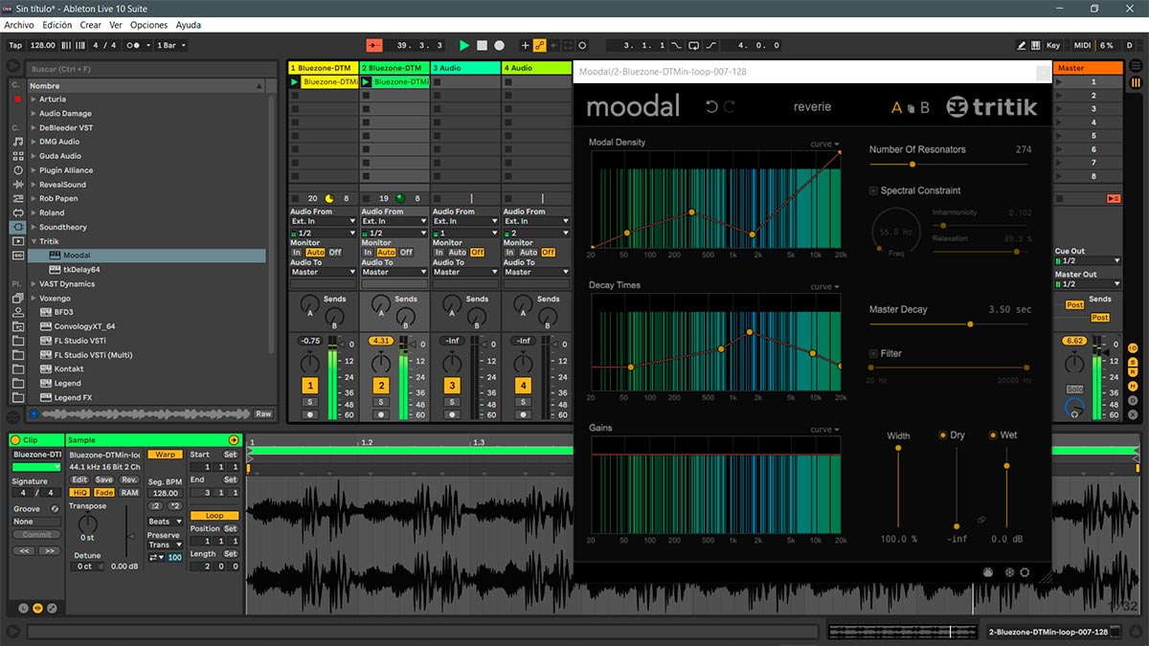Launch the clip in track 1 Bluezone-DTM
The width and height of the screenshot is (1149, 646).
click(295, 82)
